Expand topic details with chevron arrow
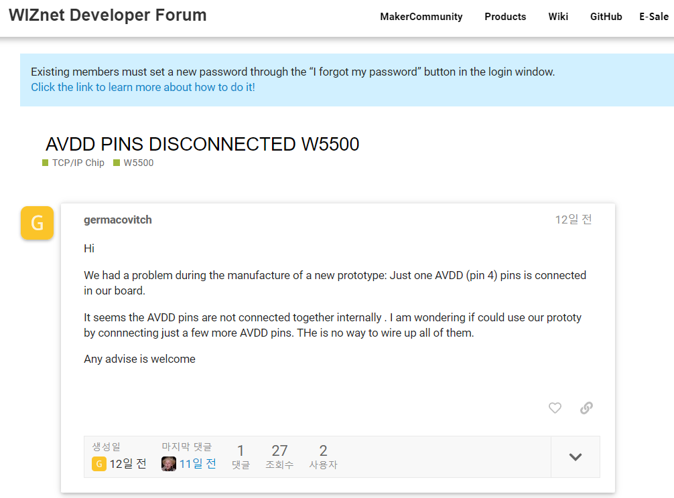Screen dimensions: 674x498 575,456
